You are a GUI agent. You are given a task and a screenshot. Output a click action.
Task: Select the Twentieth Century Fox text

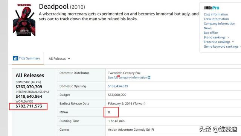tap(124, 73)
